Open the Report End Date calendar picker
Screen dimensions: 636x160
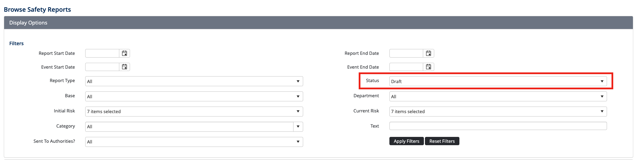[428, 53]
